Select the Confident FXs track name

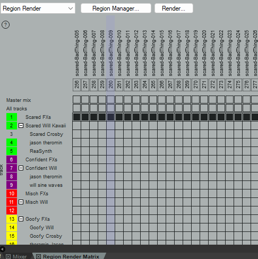coord(41,160)
